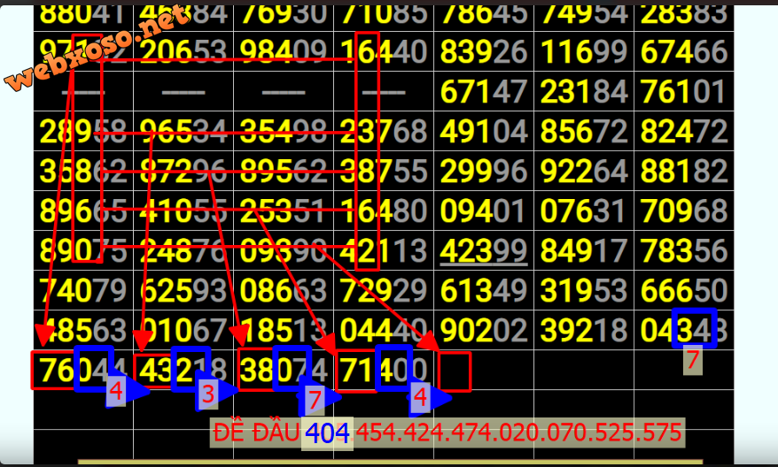Click the result 41055
This screenshot has width=778, height=467.
pos(183,211)
